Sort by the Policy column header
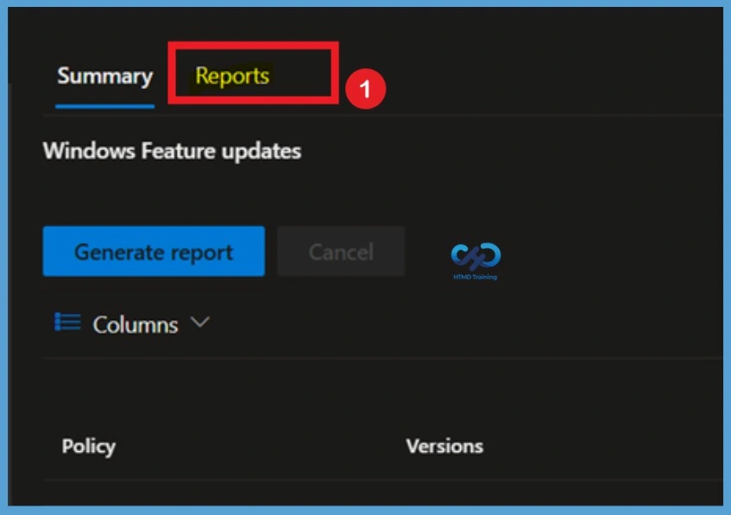The image size is (731, 515). [x=89, y=447]
